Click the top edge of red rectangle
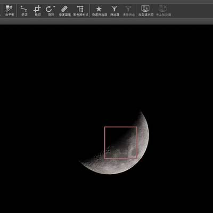The height and width of the screenshot is (213, 213). 121,127
